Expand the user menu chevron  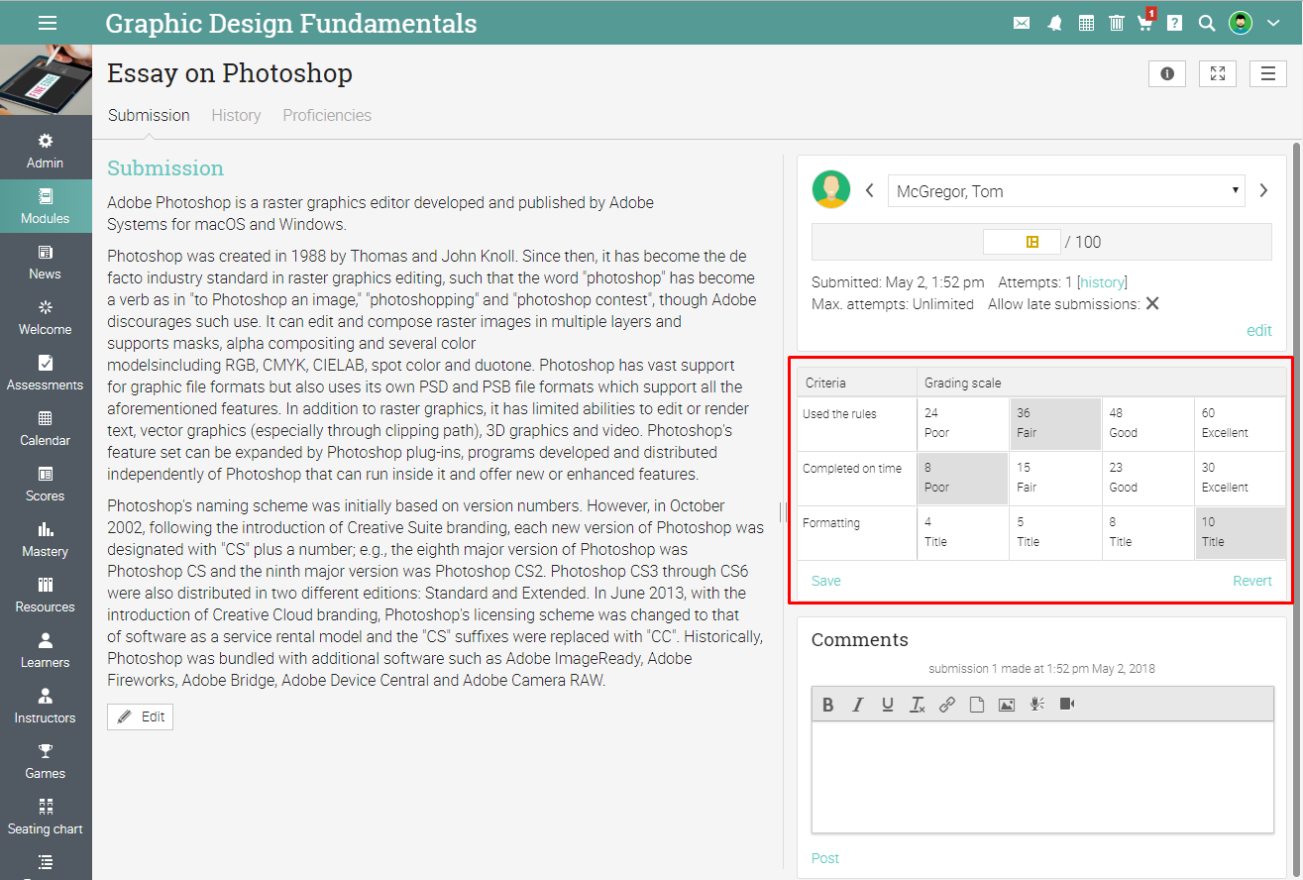point(1273,23)
